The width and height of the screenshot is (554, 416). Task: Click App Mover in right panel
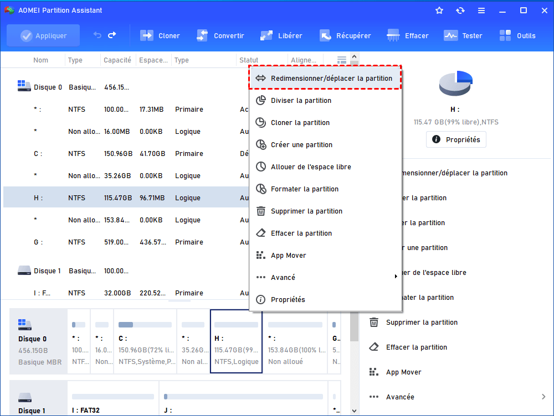(403, 372)
